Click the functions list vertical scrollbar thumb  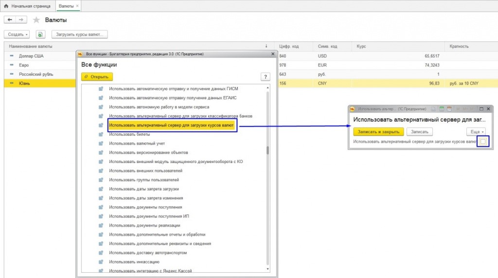267,150
